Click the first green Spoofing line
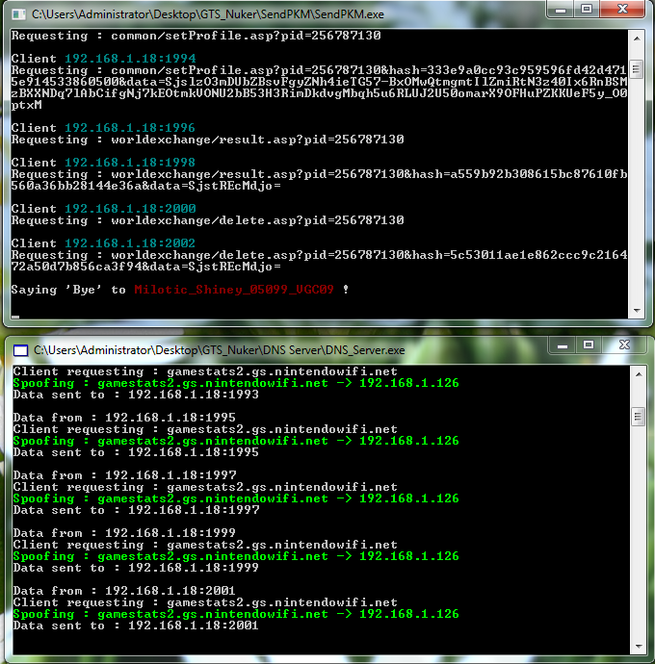The width and height of the screenshot is (655, 664). pos(235,383)
